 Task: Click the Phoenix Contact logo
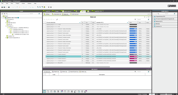[172, 6]
